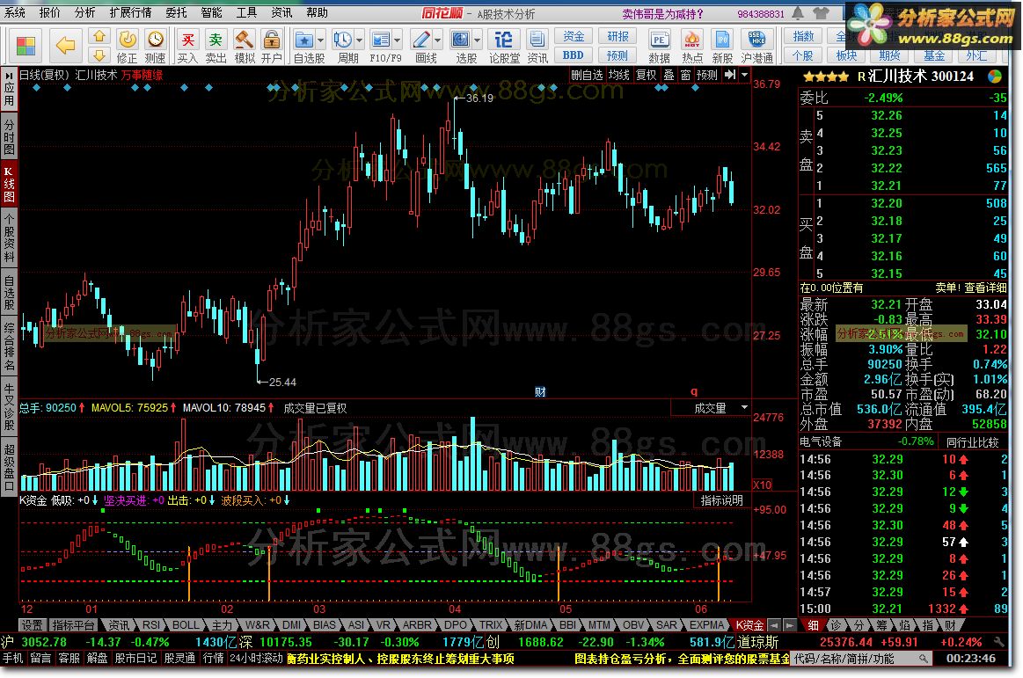Viewport: 1023px width, 678px height.
Task: Click the wrench settings icon in status bar
Action: click(x=999, y=642)
